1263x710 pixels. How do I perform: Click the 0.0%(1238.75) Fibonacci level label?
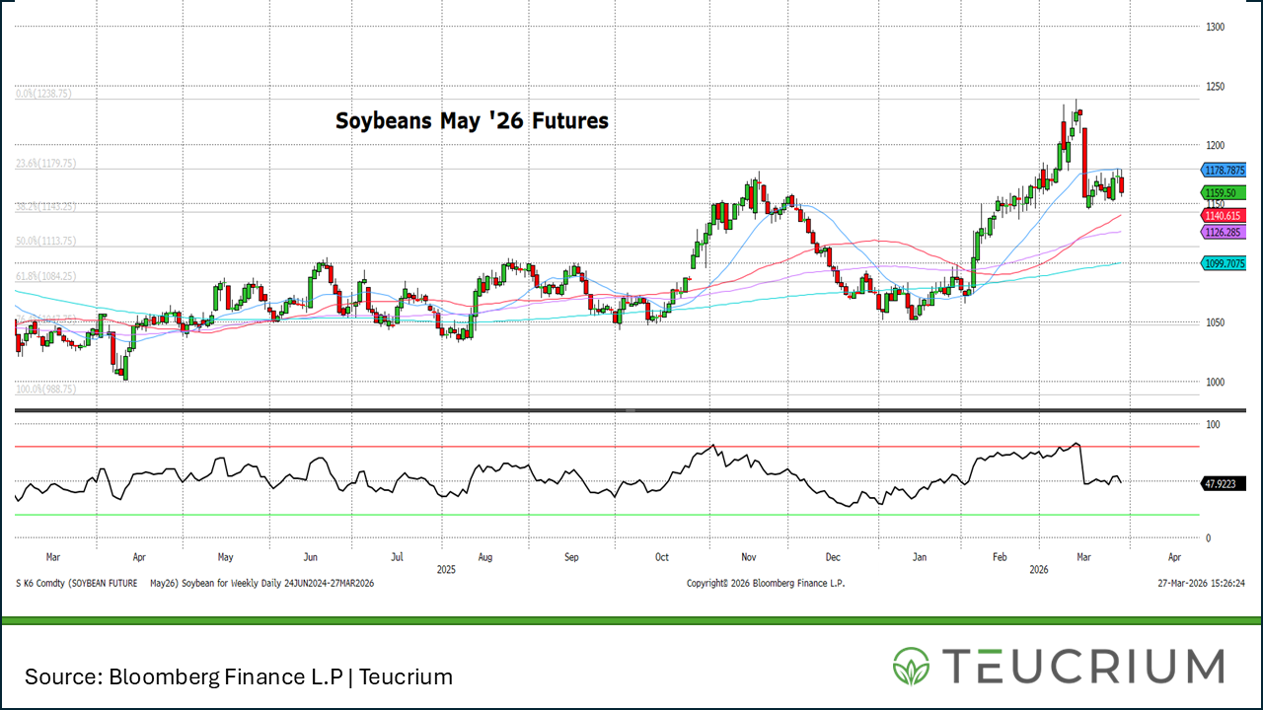coord(45,95)
